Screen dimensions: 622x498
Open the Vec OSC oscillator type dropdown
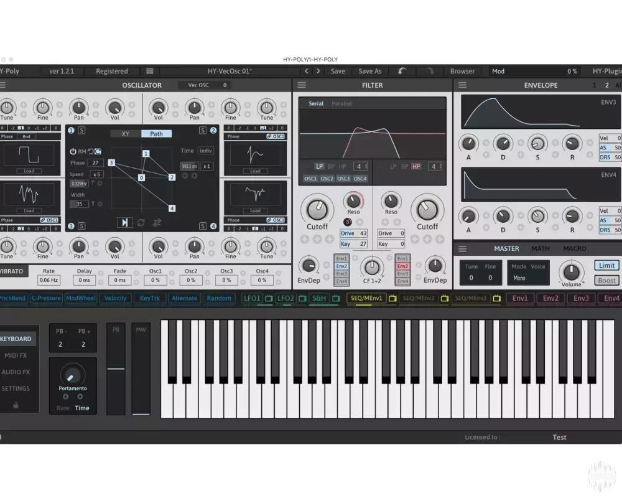204,85
